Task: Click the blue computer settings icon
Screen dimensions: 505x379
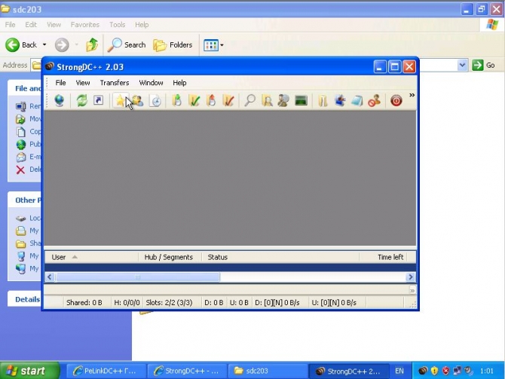Action: (x=340, y=101)
